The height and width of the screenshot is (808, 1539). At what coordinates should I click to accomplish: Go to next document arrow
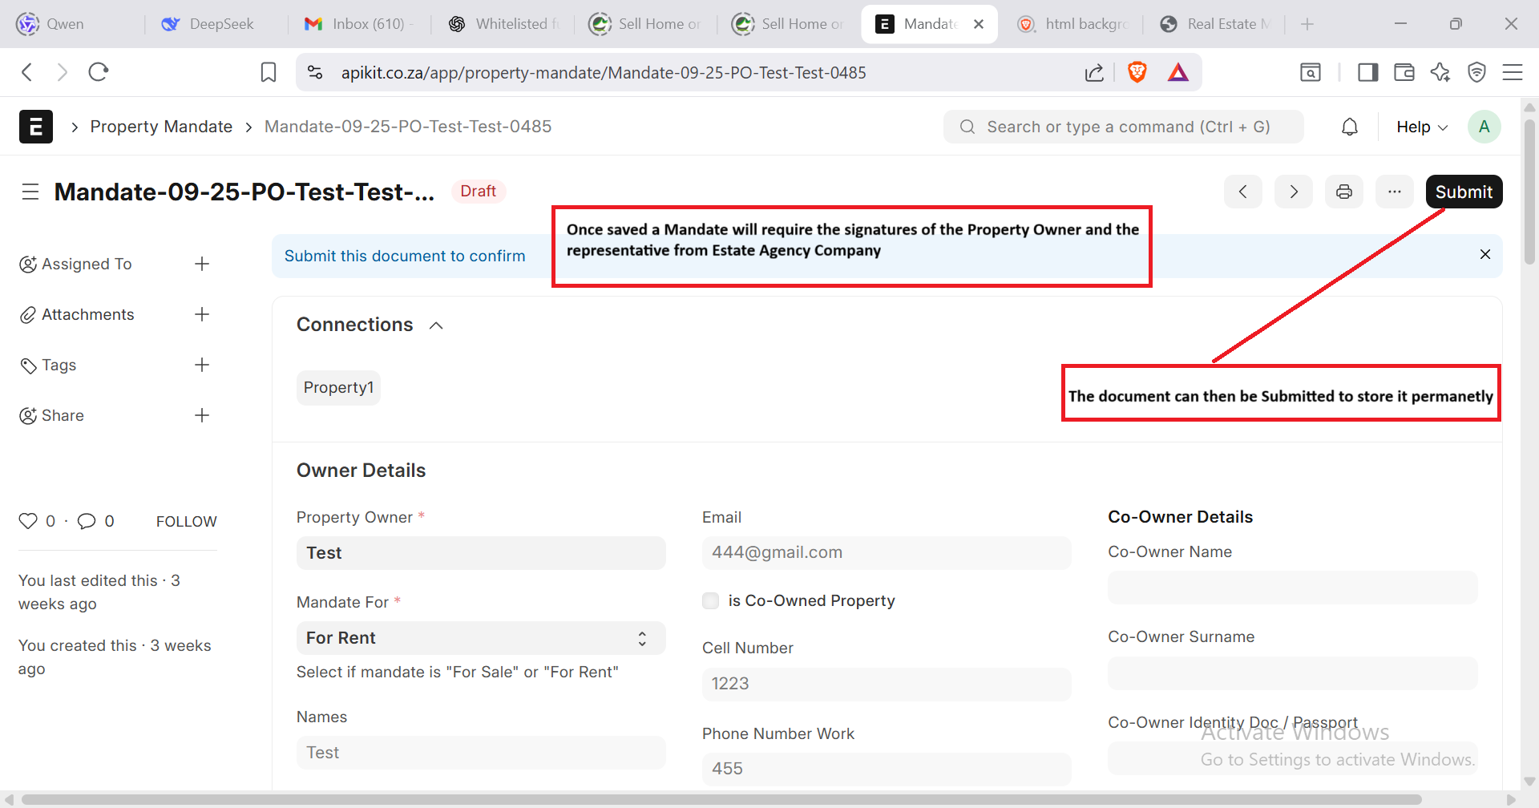1293,192
